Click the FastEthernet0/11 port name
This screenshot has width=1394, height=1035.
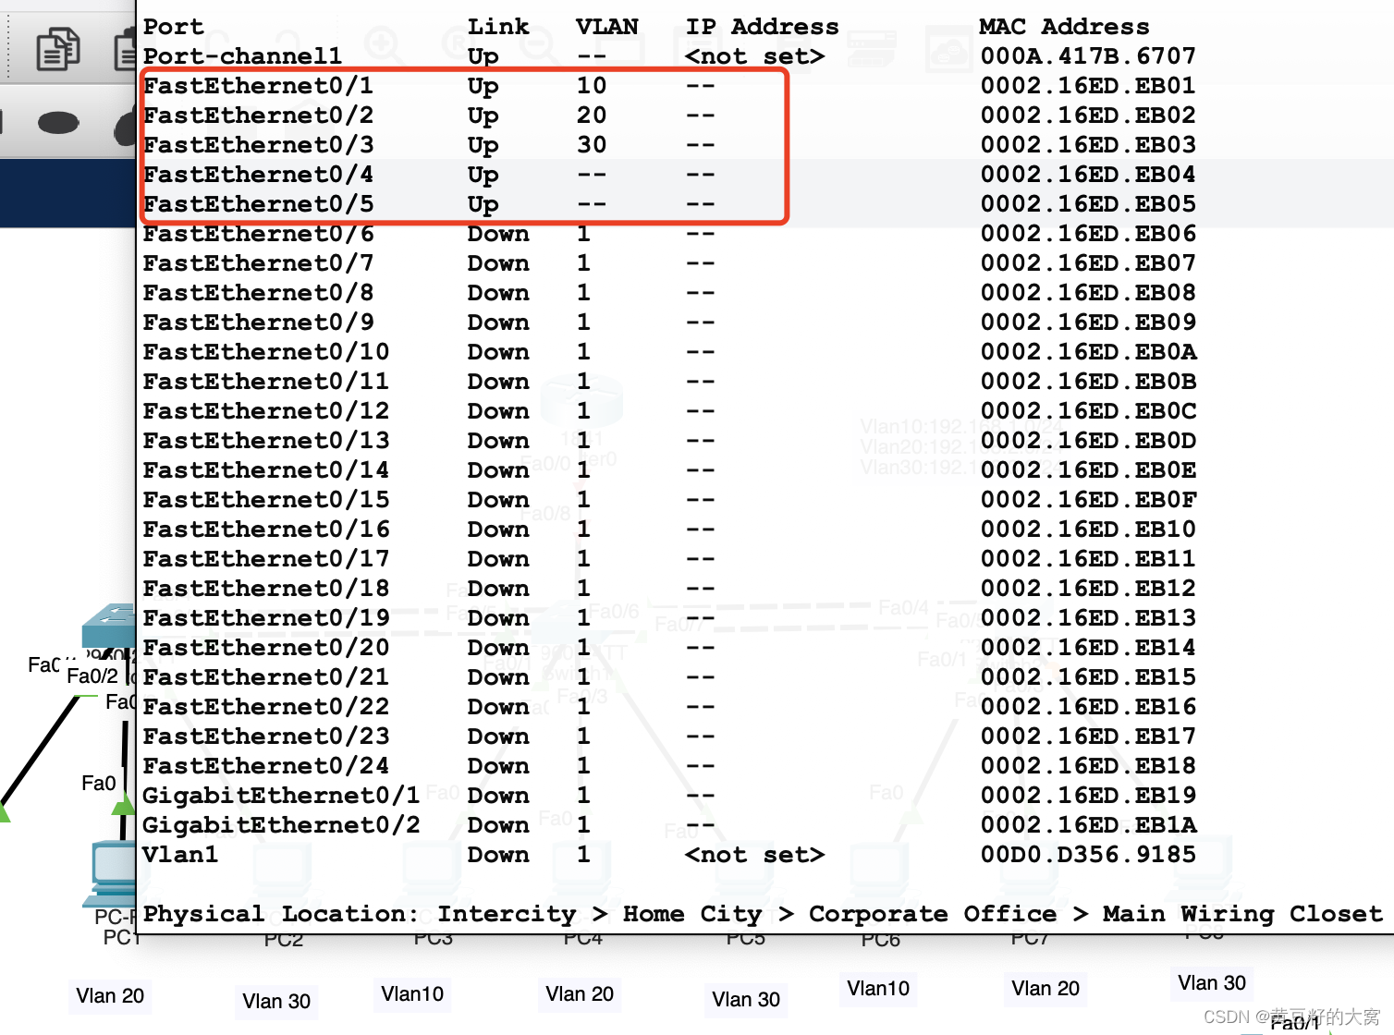266,382
